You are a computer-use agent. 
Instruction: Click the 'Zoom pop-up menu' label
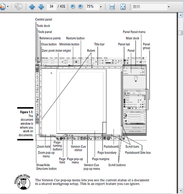(46, 155)
